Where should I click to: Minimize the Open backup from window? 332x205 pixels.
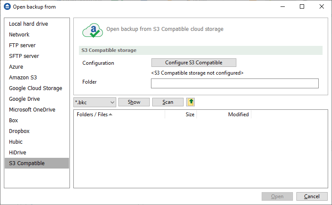(x=283, y=6)
